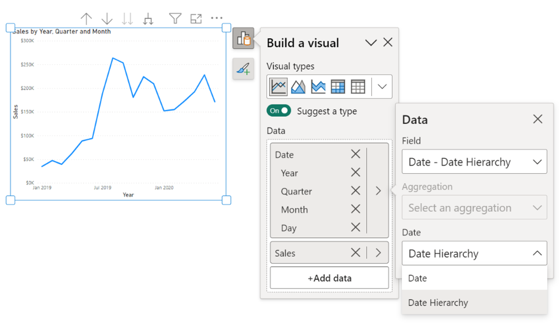This screenshot has height=332, width=559.
Task: Remove the Date field
Action: 355,154
